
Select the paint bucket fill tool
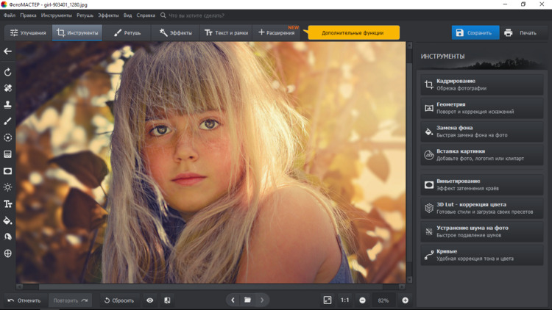8,220
